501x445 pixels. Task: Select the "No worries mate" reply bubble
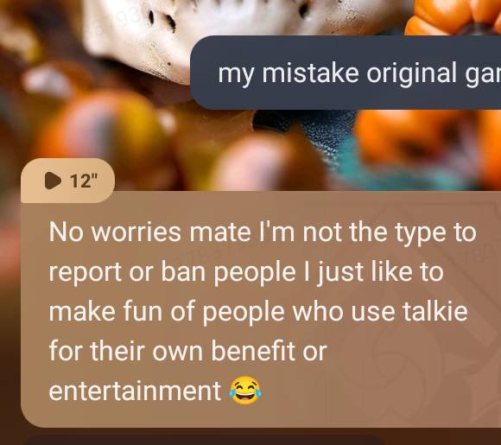(x=261, y=308)
